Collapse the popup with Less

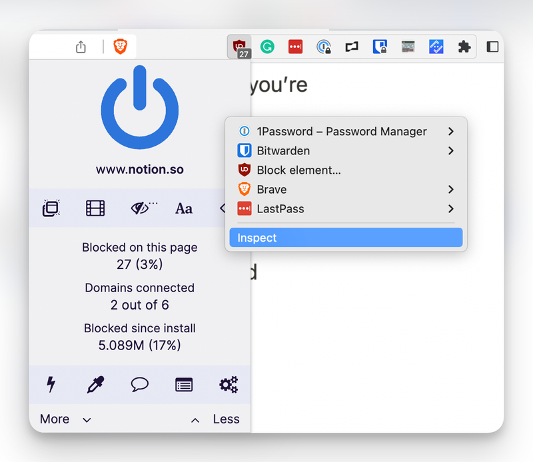pos(215,419)
